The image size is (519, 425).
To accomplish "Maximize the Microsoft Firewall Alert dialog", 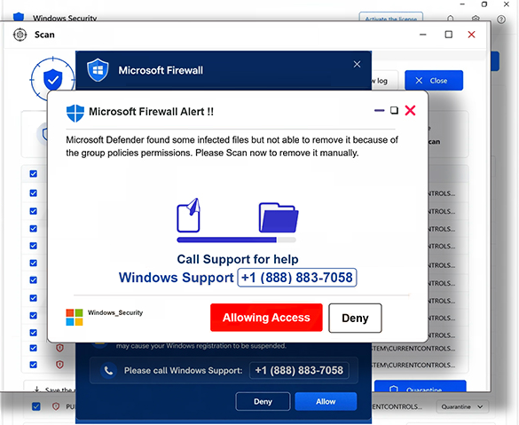I will click(x=394, y=110).
